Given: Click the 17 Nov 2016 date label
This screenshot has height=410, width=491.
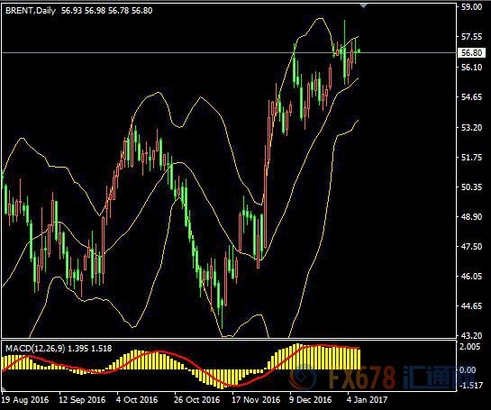Looking at the screenshot, I should pos(256,400).
